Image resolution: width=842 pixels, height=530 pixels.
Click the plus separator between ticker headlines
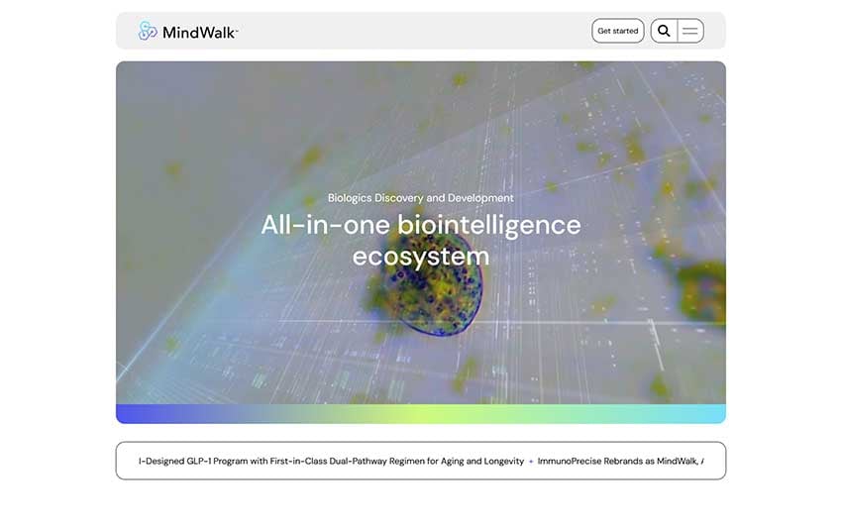coord(531,462)
